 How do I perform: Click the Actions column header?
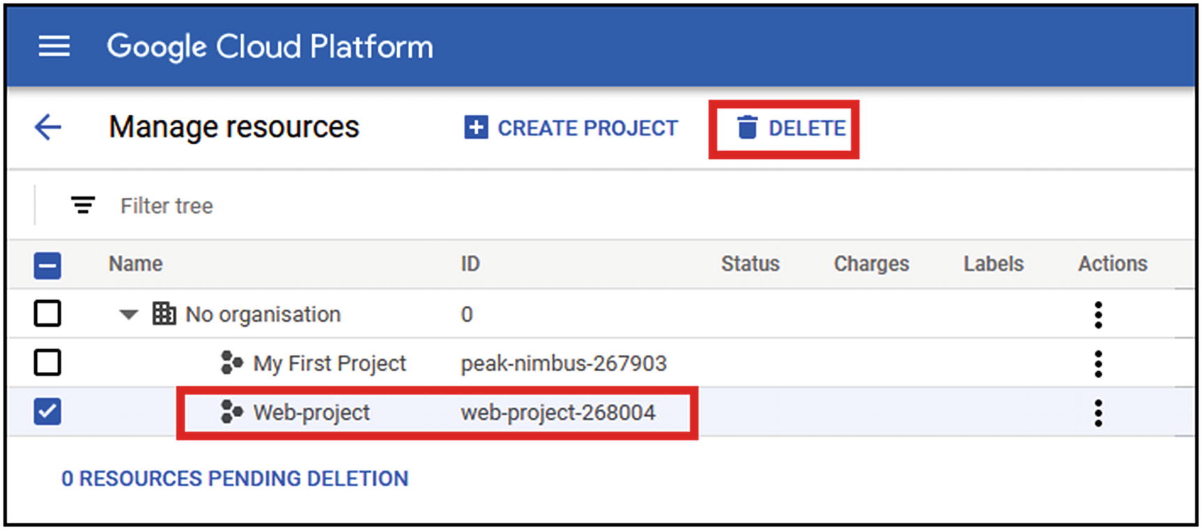[1113, 264]
